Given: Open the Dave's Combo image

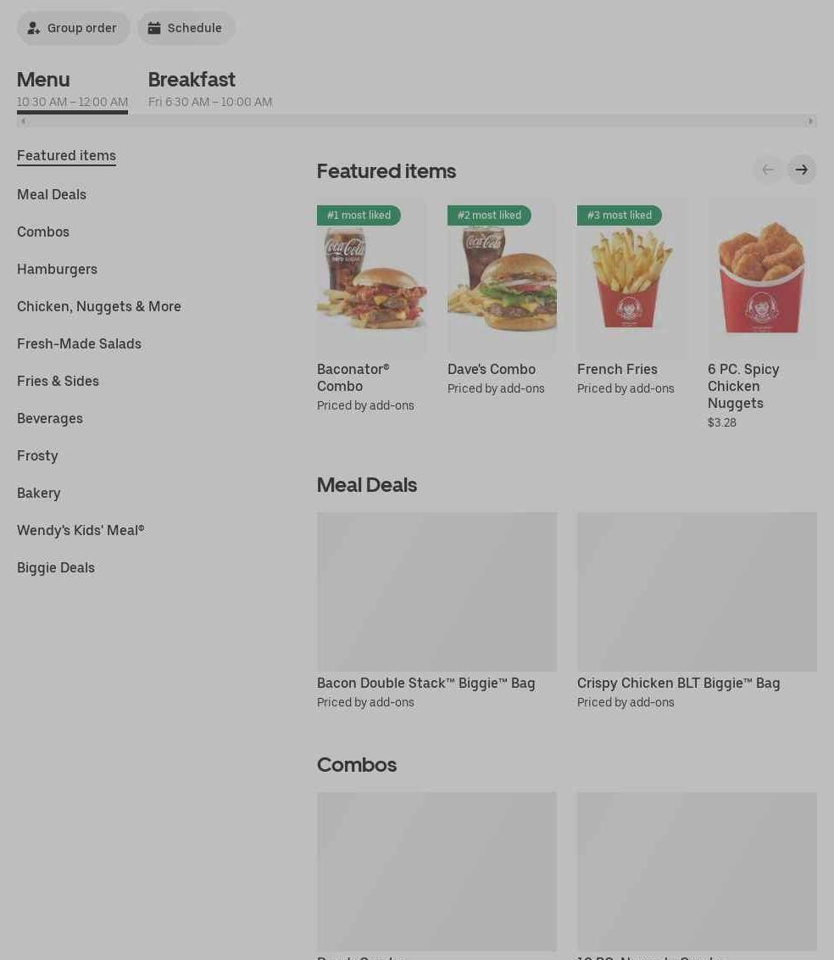Looking at the screenshot, I should pyautogui.click(x=502, y=278).
